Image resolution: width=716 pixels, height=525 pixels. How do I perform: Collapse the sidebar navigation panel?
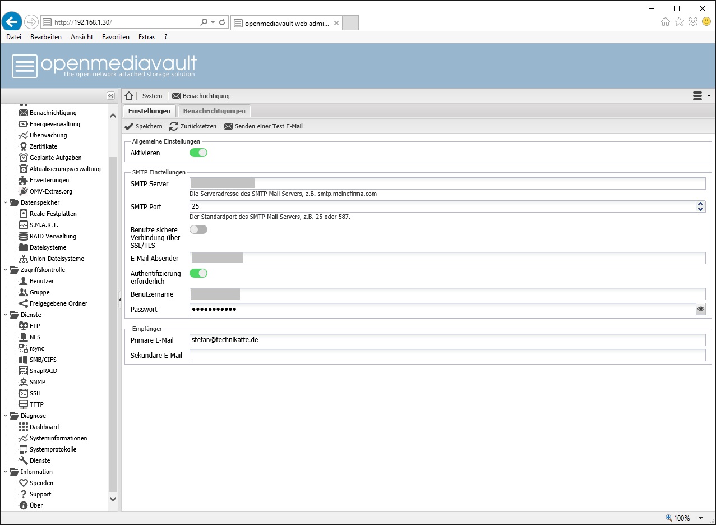pos(110,96)
